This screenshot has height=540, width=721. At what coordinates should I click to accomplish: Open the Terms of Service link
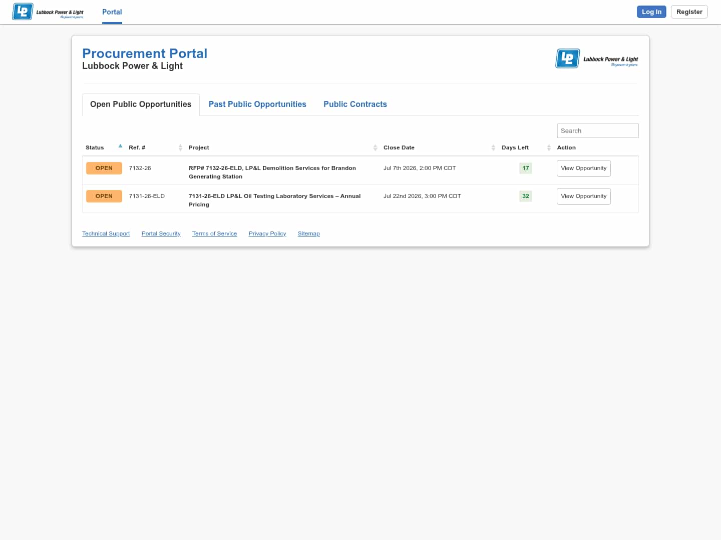pyautogui.click(x=215, y=233)
